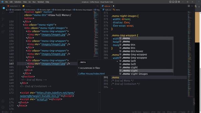This screenshot has width=201, height=113.
Task: Open the script.js source link
Action: click(42, 99)
